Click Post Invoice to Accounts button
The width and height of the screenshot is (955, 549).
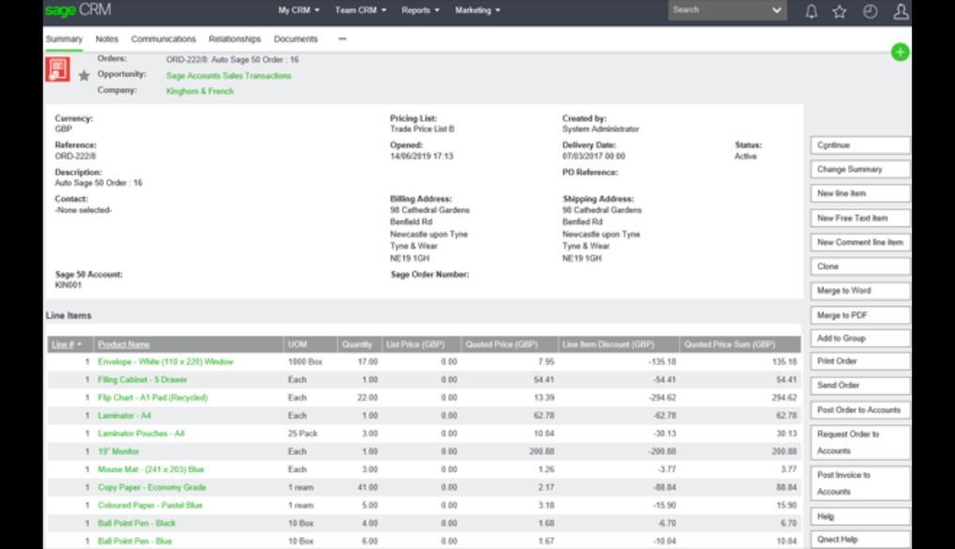(860, 483)
